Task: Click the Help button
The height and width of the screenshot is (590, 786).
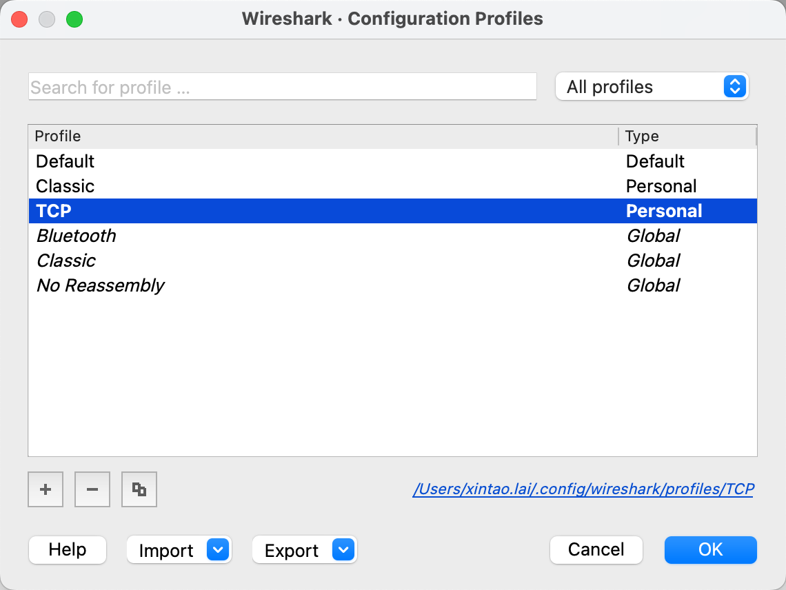Action: (68, 550)
